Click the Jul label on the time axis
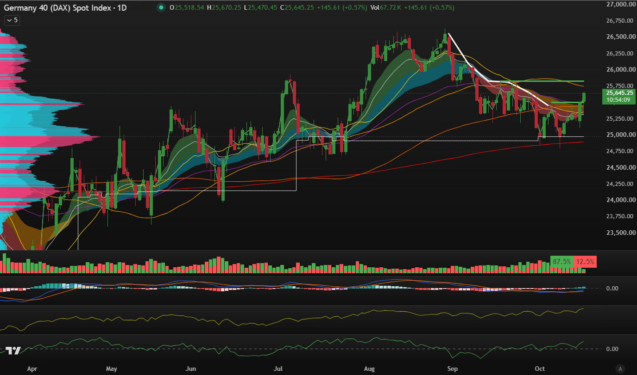Image resolution: width=637 pixels, height=375 pixels. tap(278, 369)
